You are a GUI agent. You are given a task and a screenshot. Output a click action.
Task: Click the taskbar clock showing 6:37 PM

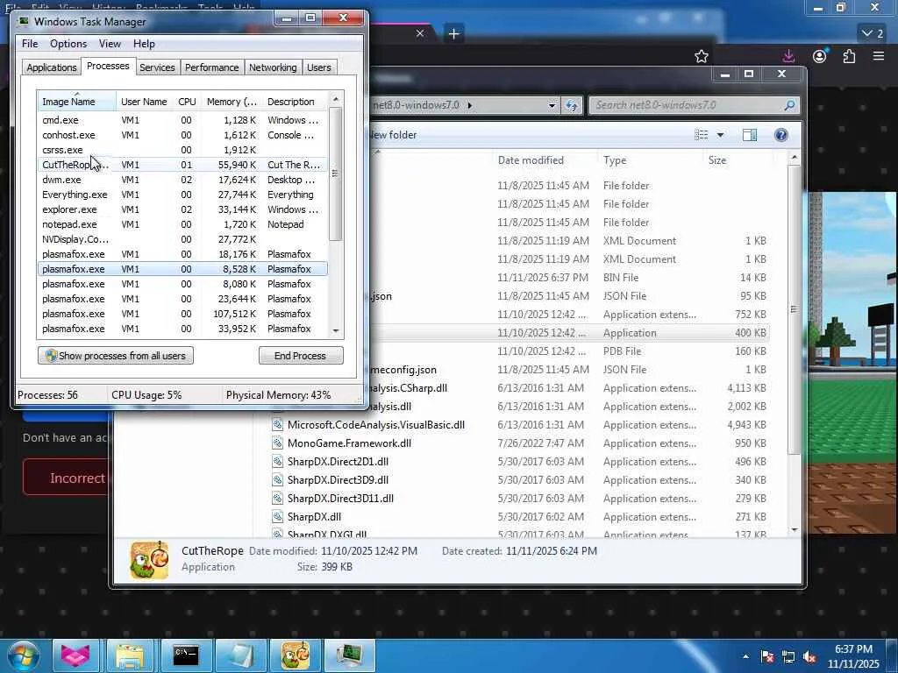coord(853,656)
